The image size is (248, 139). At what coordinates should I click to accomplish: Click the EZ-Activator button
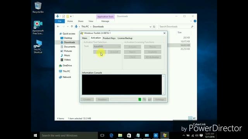(x=153, y=57)
